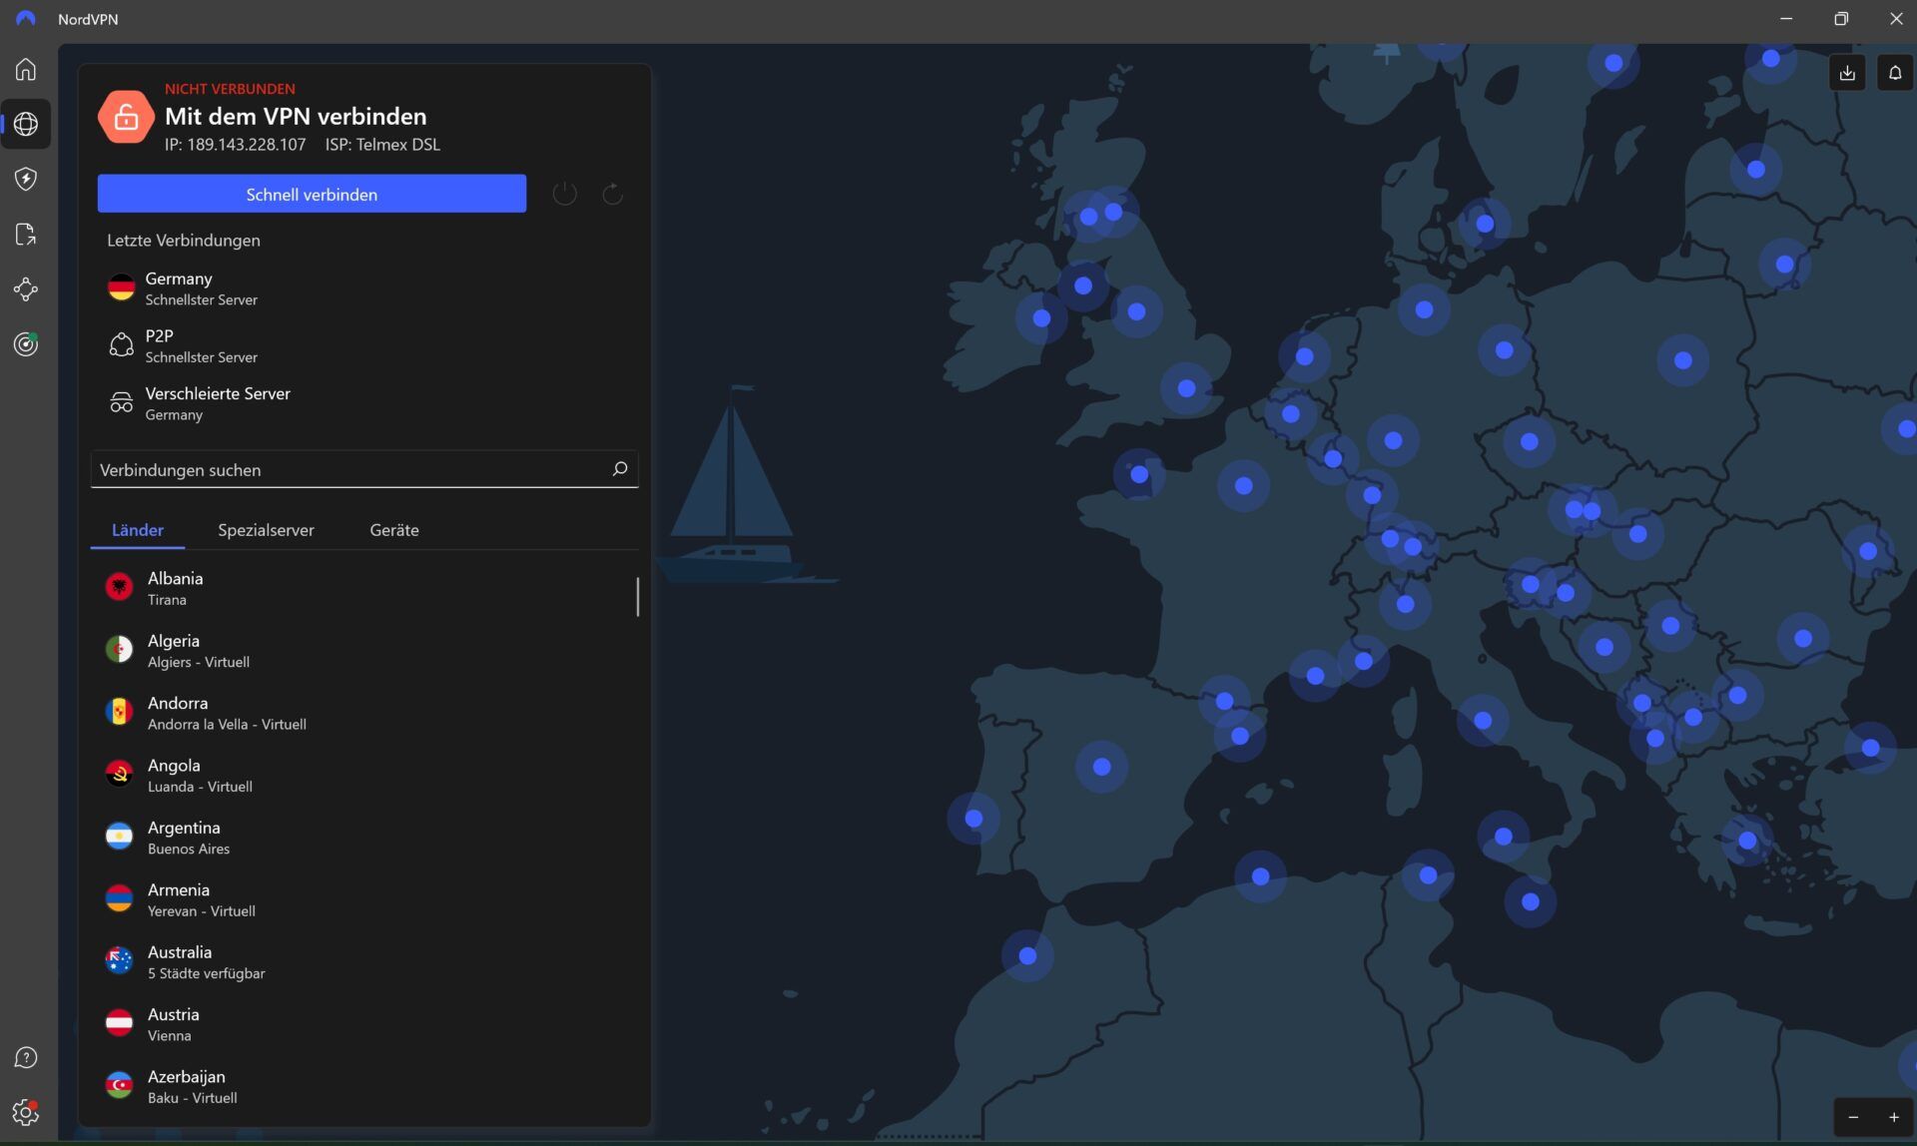Click the P2P server icon

coord(121,345)
